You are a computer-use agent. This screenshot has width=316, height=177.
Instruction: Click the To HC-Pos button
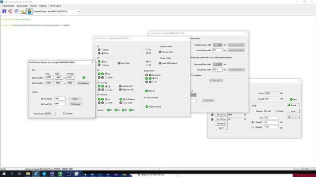point(221,115)
